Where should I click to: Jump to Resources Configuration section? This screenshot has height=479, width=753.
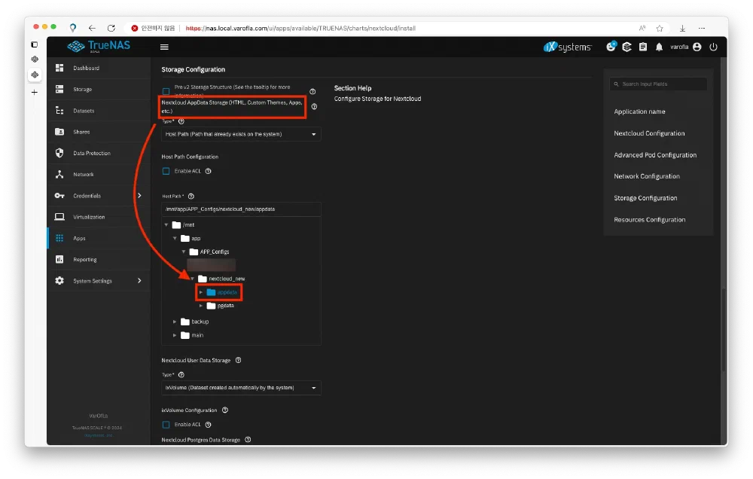coord(649,220)
